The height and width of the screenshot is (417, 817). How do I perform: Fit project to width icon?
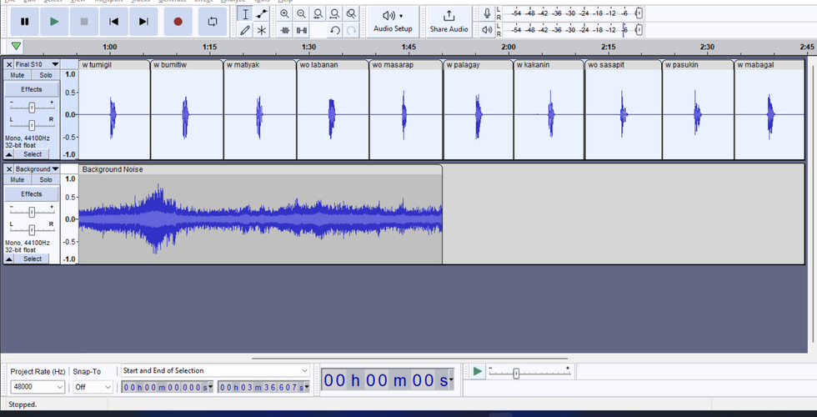[334, 14]
